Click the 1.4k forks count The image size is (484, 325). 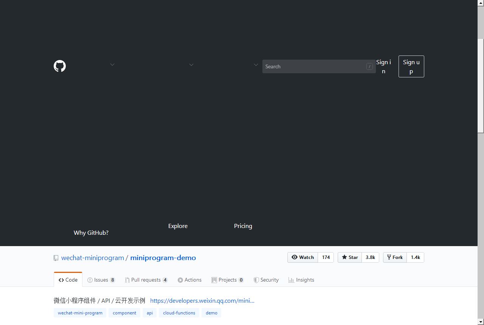tap(416, 257)
